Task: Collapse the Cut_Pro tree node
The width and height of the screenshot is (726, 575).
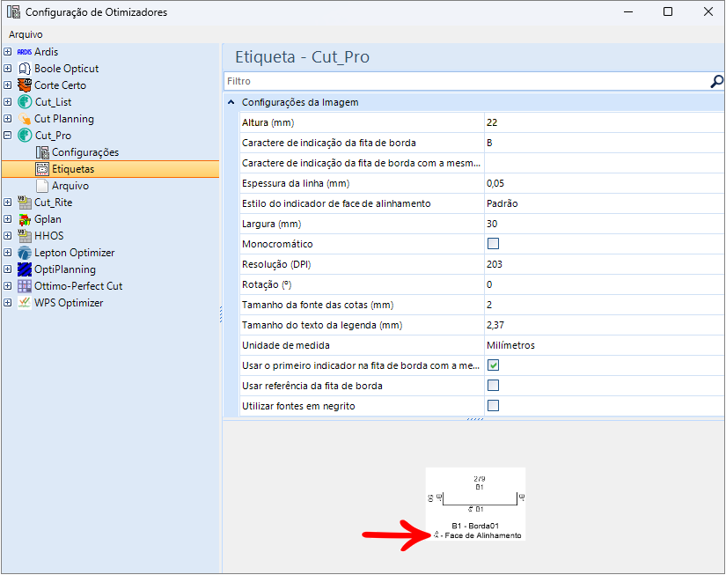Action: point(7,135)
